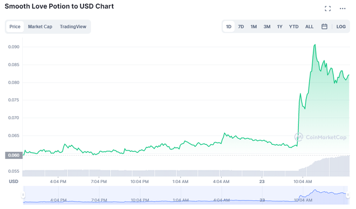Click the 4:04 PM x-axis label
The height and width of the screenshot is (209, 356).
(58, 181)
